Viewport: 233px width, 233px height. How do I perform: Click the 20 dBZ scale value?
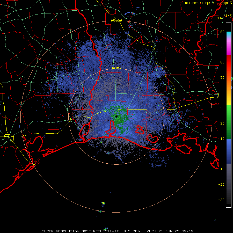(x=222, y=123)
